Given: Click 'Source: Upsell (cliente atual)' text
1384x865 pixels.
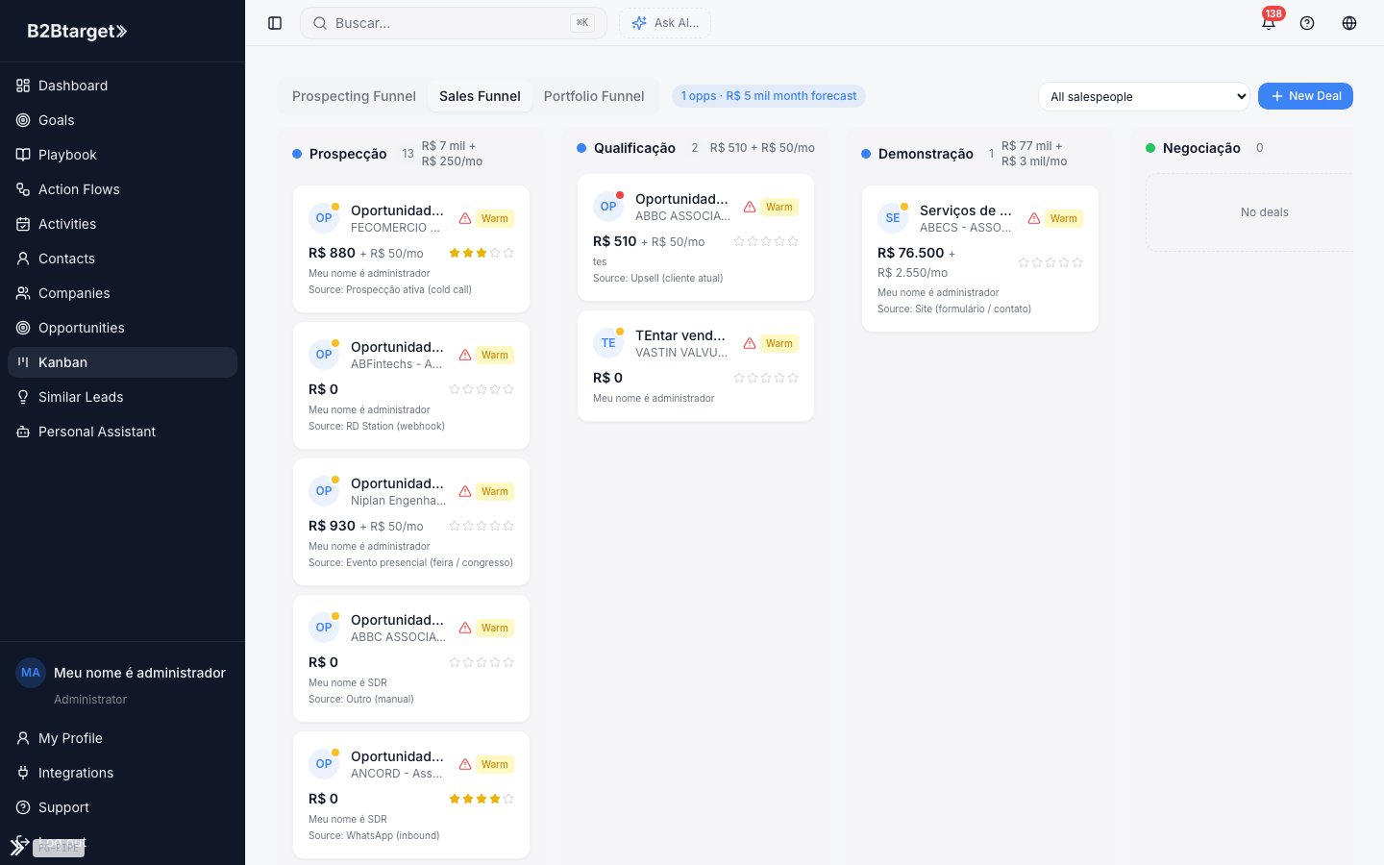Looking at the screenshot, I should 658,278.
